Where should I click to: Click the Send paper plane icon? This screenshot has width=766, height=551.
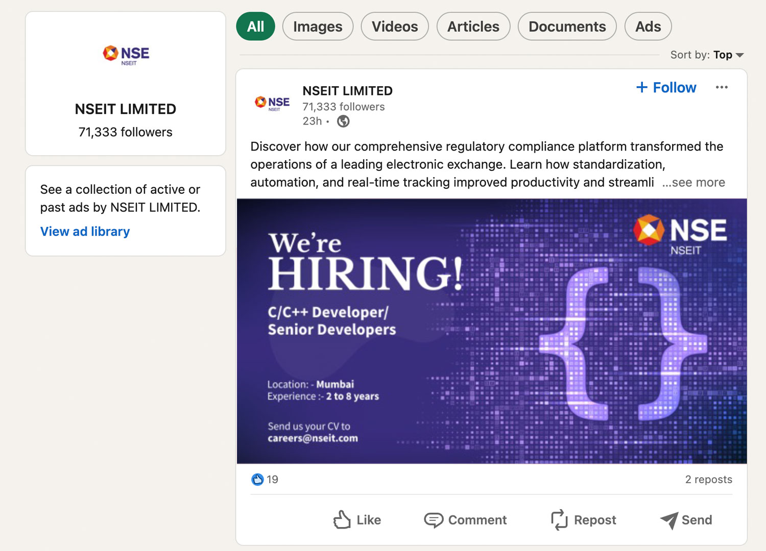tap(669, 520)
